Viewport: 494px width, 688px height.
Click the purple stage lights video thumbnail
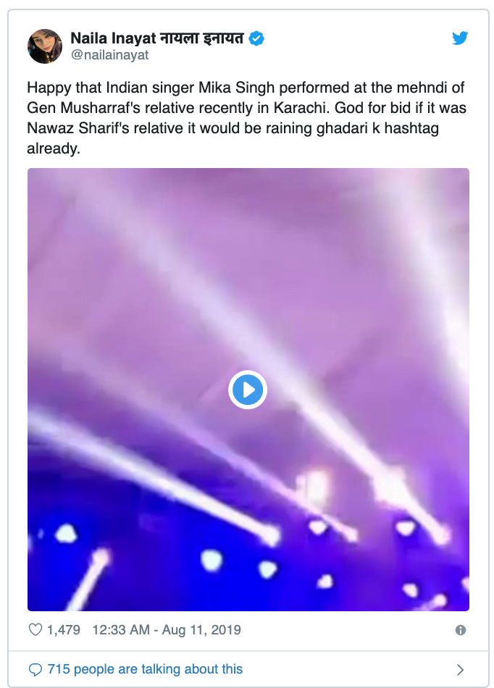(x=248, y=390)
